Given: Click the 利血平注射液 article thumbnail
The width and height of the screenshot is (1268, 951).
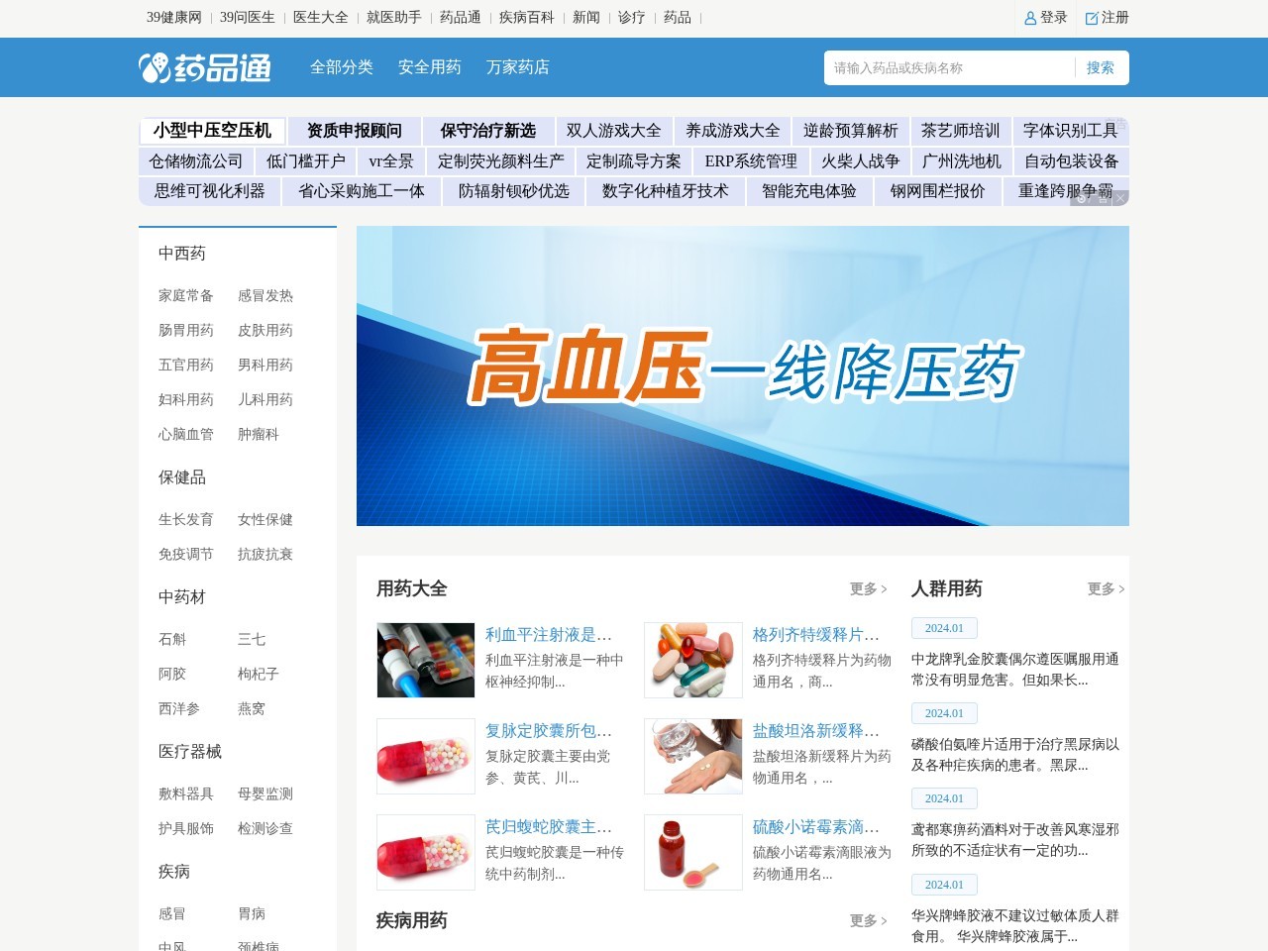Looking at the screenshot, I should tap(425, 659).
